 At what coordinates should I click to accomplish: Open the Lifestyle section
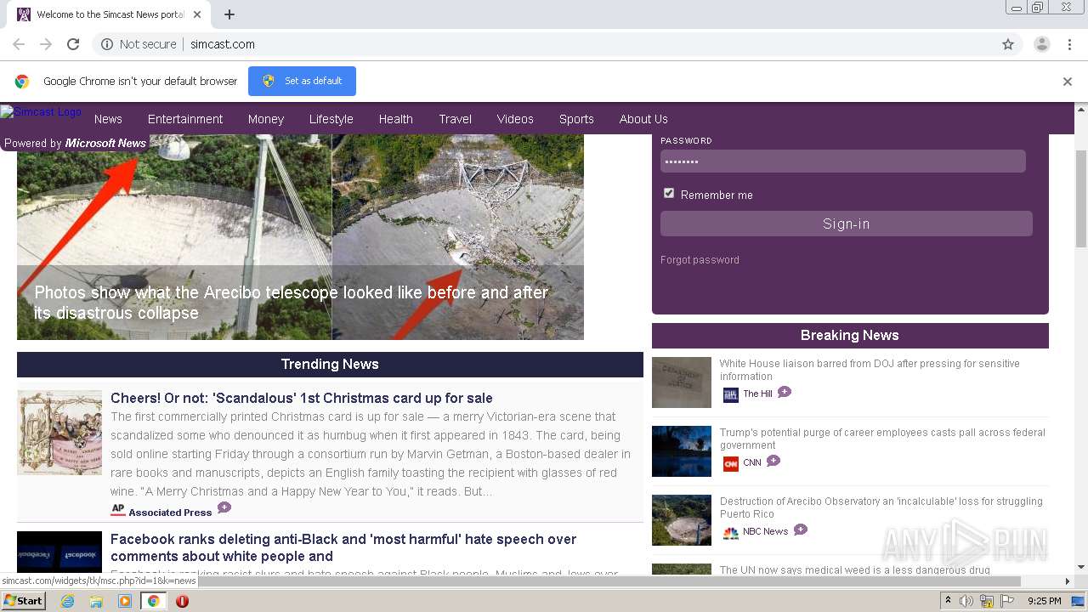click(331, 119)
